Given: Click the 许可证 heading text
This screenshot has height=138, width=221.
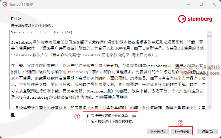Looking at the screenshot, I should click(16, 19).
